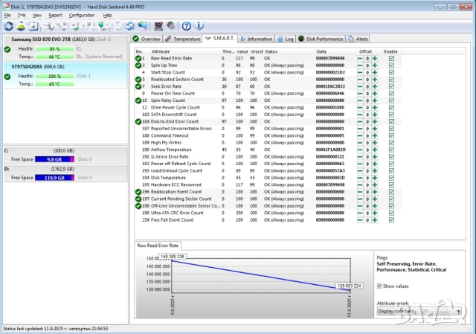
Task: Click the About info icon in the toolbar
Action: click(199, 26)
